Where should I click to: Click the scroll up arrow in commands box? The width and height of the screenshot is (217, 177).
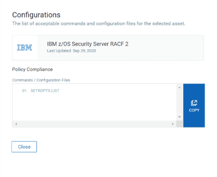tap(179, 88)
